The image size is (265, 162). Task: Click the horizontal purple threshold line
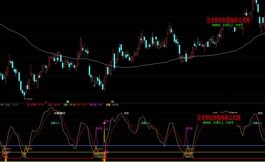(132, 146)
